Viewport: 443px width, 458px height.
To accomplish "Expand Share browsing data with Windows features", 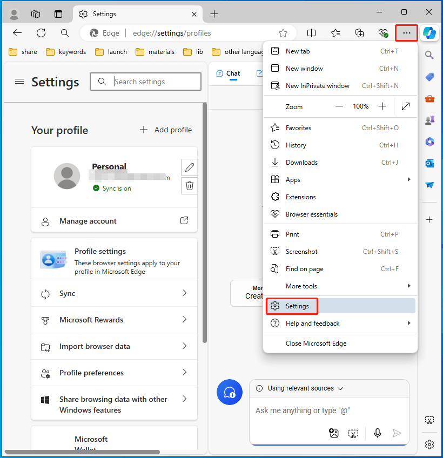I will 114,404.
